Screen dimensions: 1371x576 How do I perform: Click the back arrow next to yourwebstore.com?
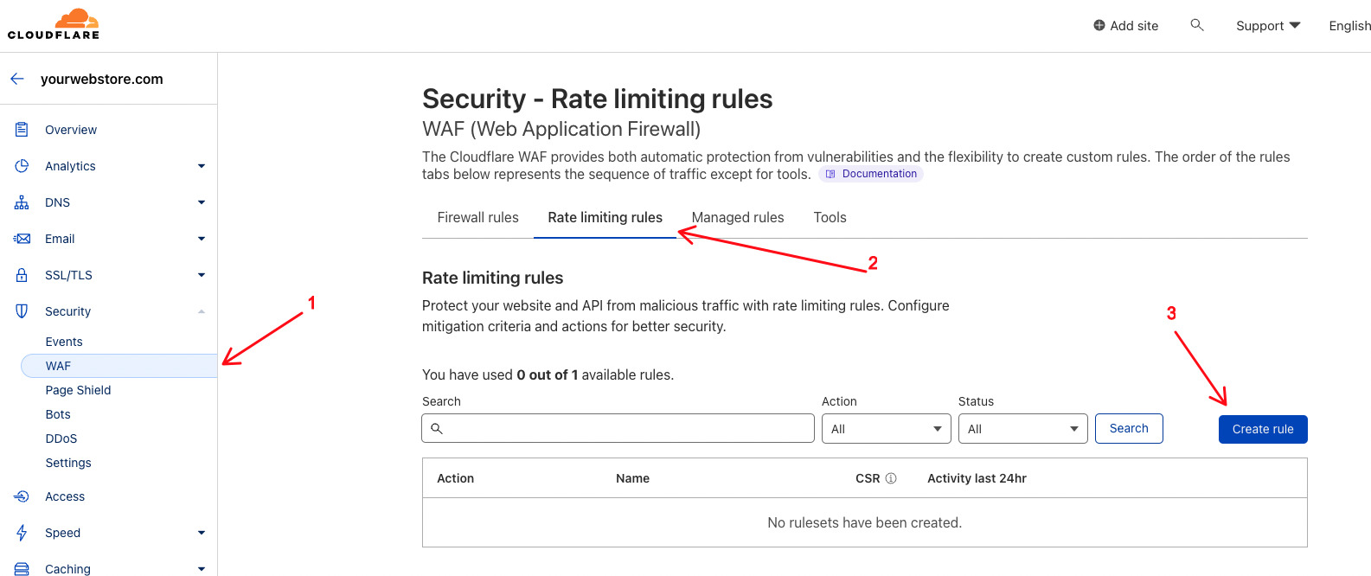click(16, 78)
